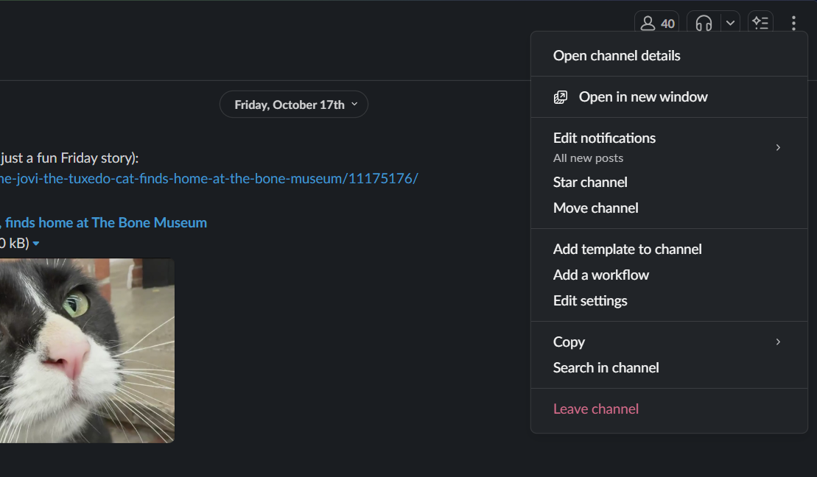The height and width of the screenshot is (477, 817).
Task: Click Leave channel
Action: point(595,409)
